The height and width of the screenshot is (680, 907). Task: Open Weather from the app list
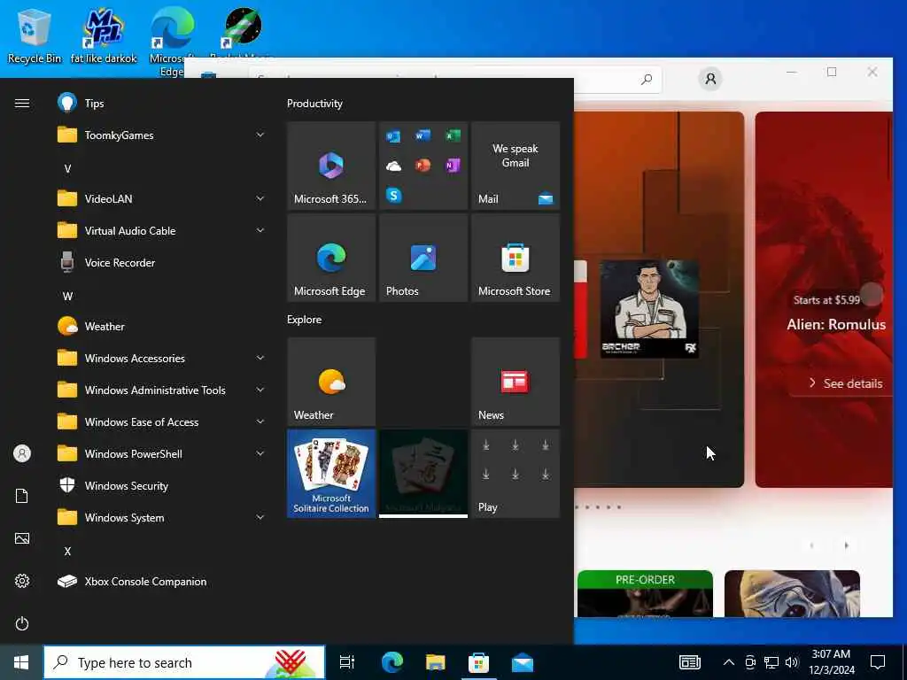(x=162, y=326)
